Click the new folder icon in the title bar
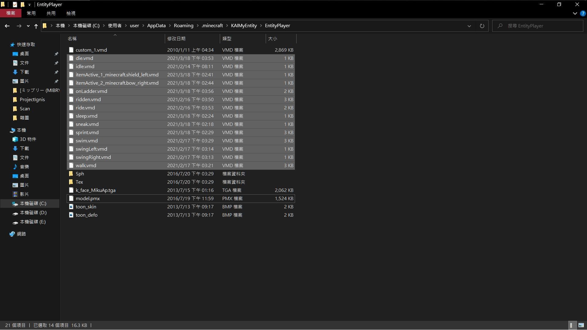 pyautogui.click(x=22, y=4)
